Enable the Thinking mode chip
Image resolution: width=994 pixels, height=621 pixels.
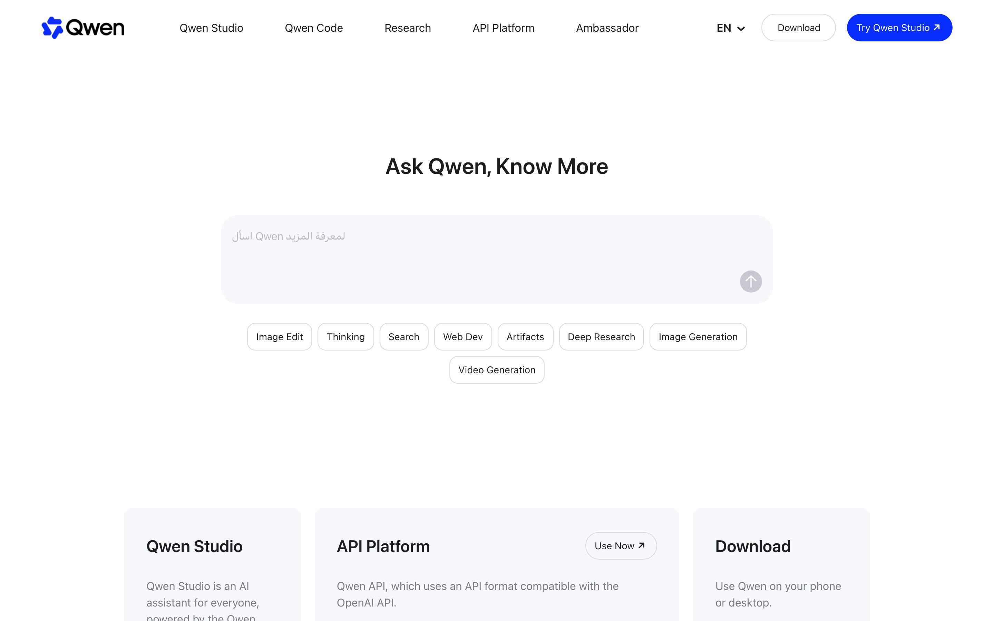tap(345, 336)
